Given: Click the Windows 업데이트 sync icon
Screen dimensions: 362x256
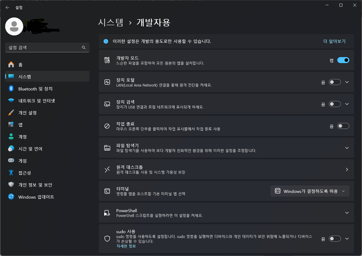Looking at the screenshot, I should coord(11,197).
